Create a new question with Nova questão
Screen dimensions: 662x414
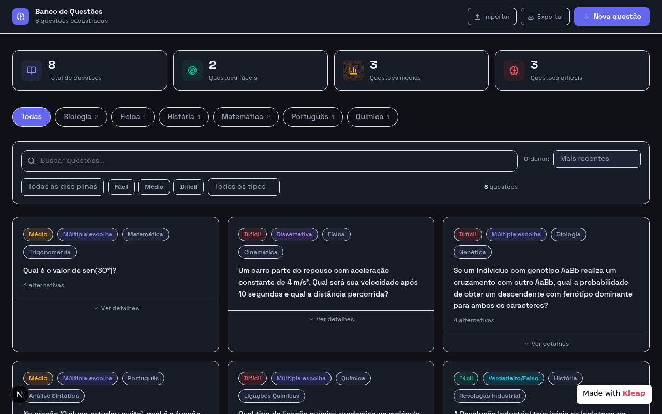[612, 17]
